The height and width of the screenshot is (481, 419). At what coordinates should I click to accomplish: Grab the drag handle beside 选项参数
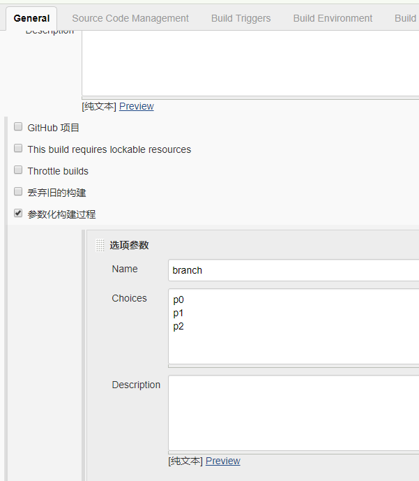(x=100, y=246)
